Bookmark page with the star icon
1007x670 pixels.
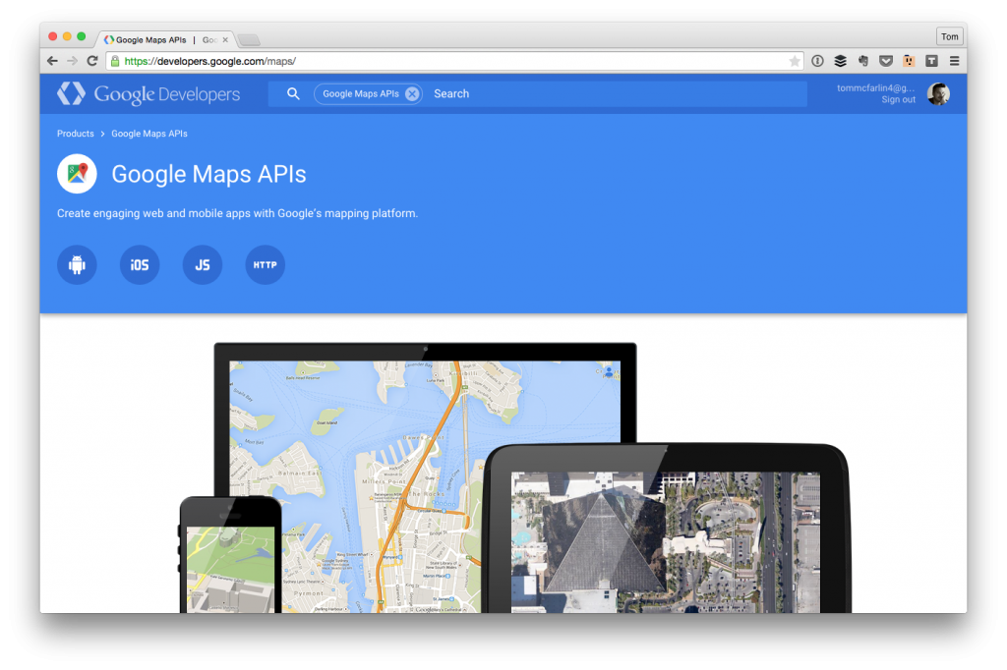795,61
